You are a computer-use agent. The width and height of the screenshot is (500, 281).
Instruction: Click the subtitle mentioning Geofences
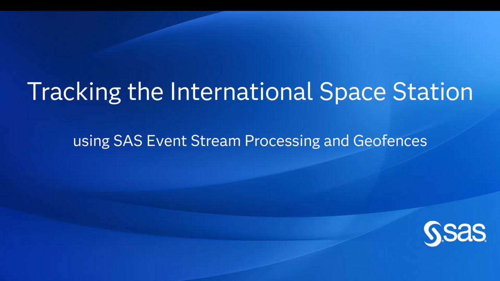(250, 140)
